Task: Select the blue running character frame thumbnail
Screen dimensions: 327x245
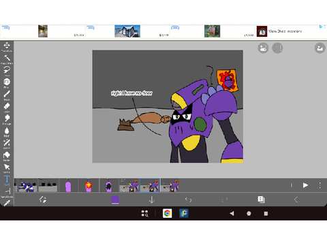Action: click(27, 186)
